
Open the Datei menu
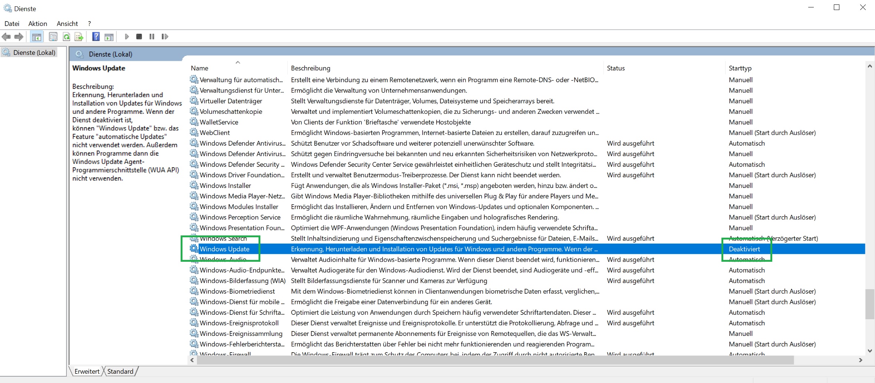click(12, 23)
